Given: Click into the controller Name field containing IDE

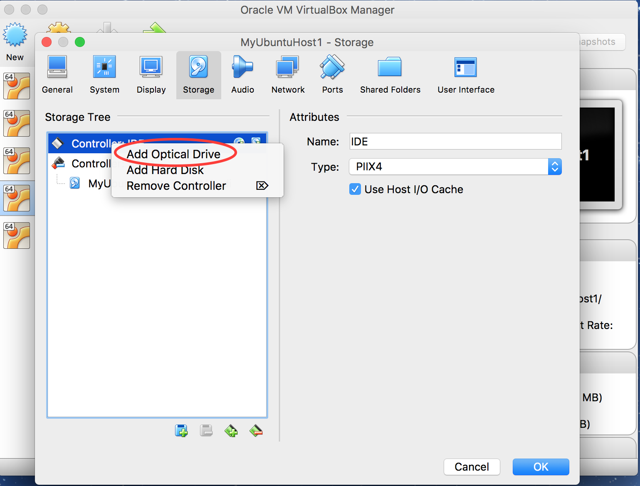Looking at the screenshot, I should [x=455, y=141].
